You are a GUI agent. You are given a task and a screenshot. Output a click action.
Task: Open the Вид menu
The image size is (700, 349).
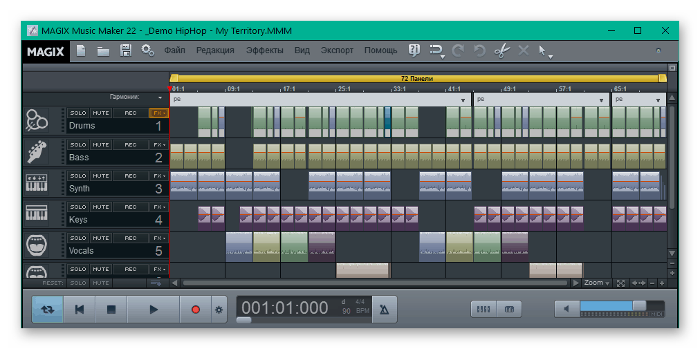[x=302, y=50]
